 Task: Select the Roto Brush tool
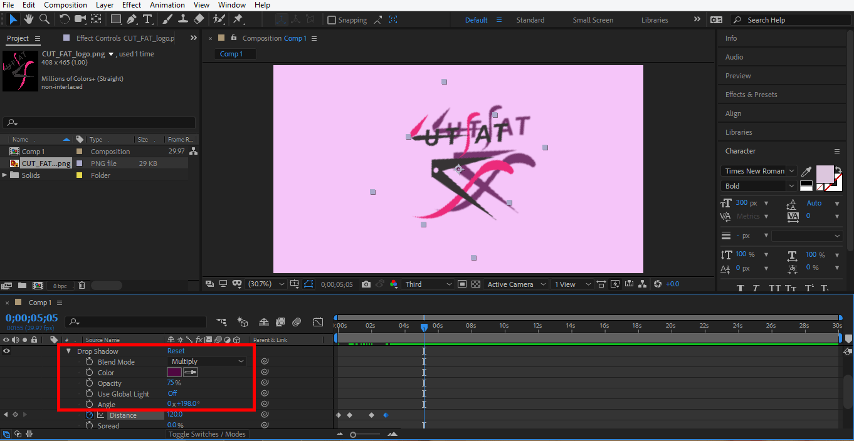coord(219,19)
